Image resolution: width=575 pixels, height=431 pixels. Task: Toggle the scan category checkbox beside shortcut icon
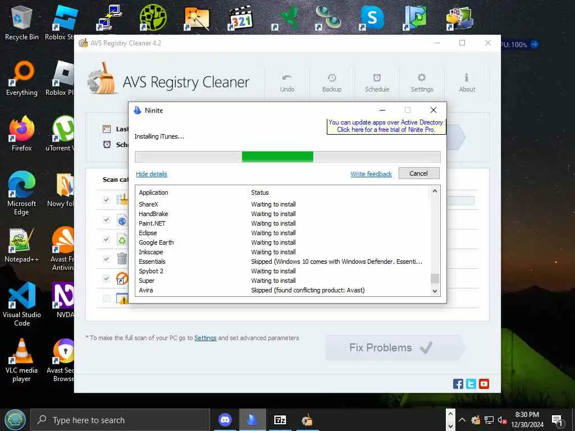pyautogui.click(x=106, y=278)
